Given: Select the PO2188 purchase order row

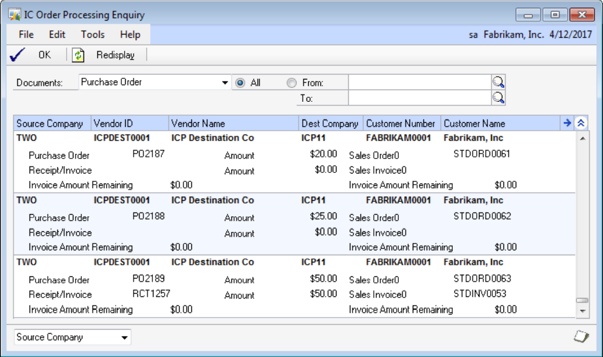Looking at the screenshot, I should [x=149, y=216].
